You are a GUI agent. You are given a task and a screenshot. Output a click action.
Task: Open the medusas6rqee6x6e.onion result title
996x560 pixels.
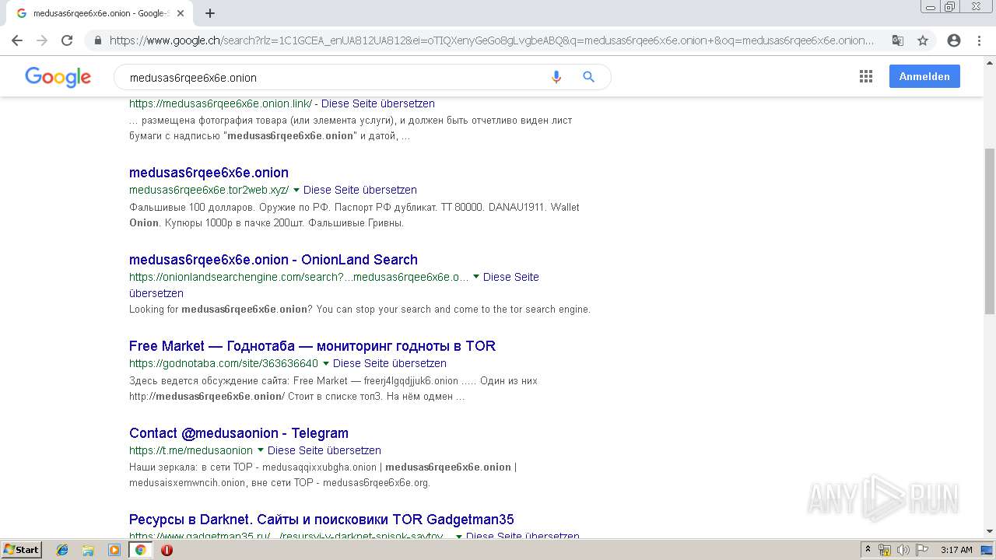tap(209, 173)
